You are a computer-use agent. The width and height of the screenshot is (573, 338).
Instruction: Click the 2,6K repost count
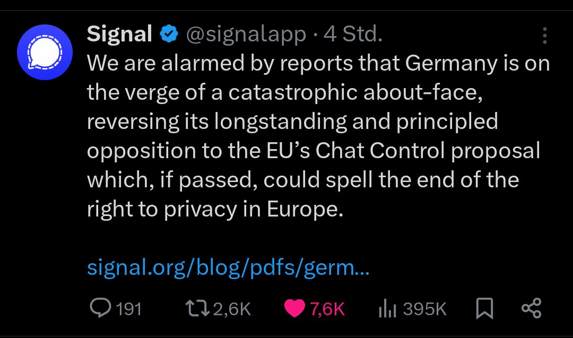231,309
